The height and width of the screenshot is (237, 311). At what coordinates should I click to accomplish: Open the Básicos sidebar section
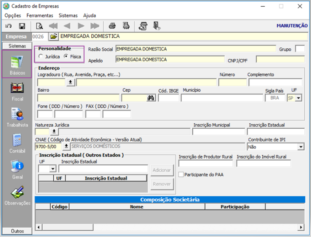tap(17, 65)
